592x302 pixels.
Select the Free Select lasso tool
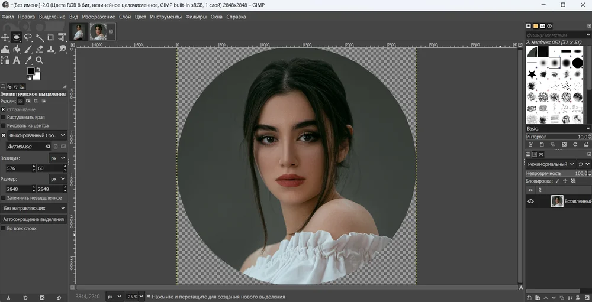click(x=28, y=37)
